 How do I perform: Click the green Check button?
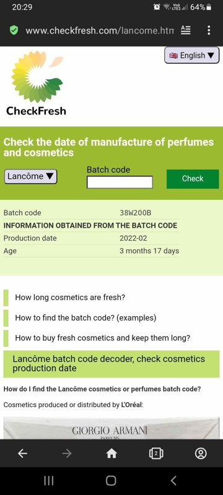point(193,179)
